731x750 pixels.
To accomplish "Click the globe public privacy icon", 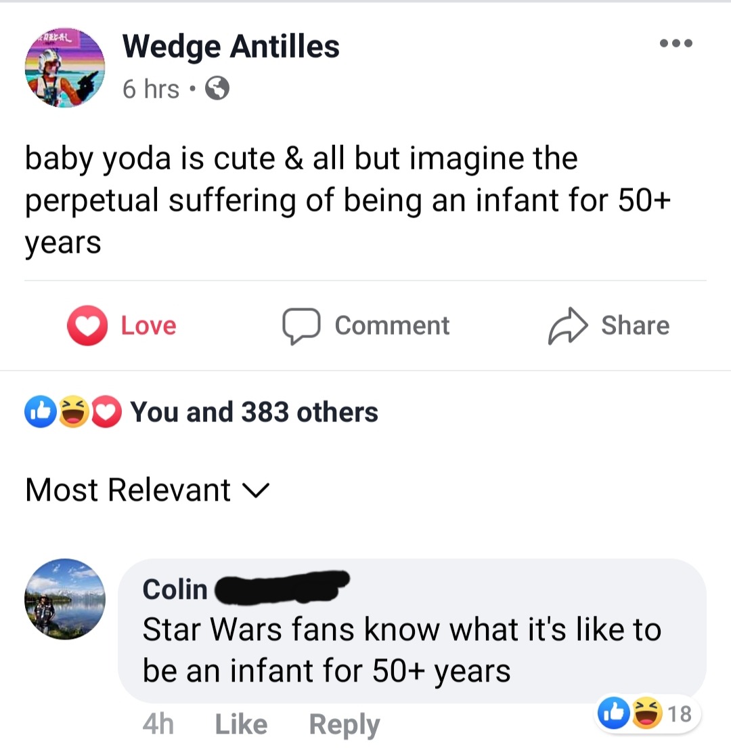I will pyautogui.click(x=217, y=89).
